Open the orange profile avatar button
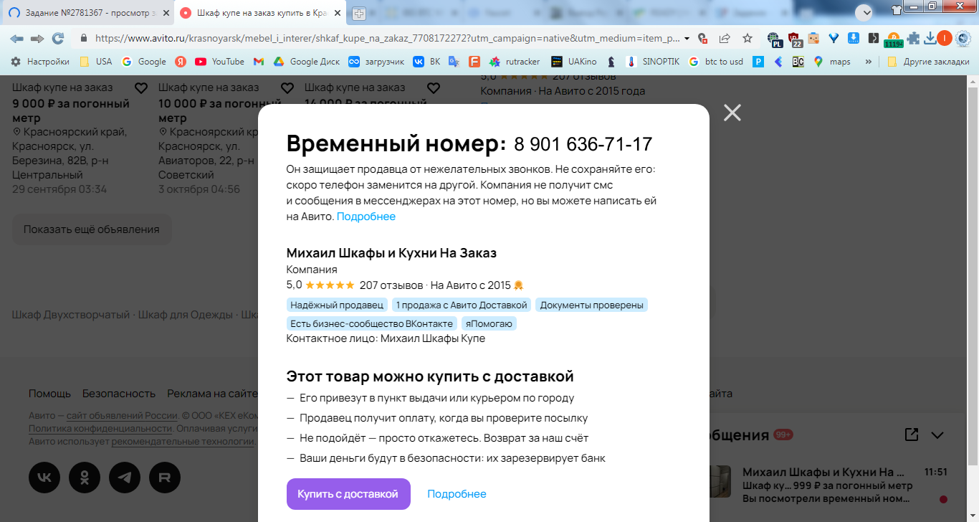This screenshot has height=522, width=979. [945, 38]
